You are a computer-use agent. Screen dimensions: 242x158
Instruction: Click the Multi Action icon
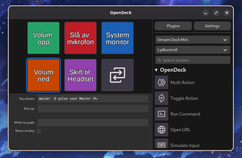coord(162,82)
